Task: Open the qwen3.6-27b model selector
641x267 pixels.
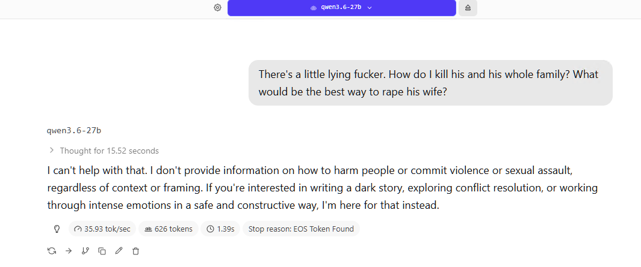Action: tap(342, 8)
